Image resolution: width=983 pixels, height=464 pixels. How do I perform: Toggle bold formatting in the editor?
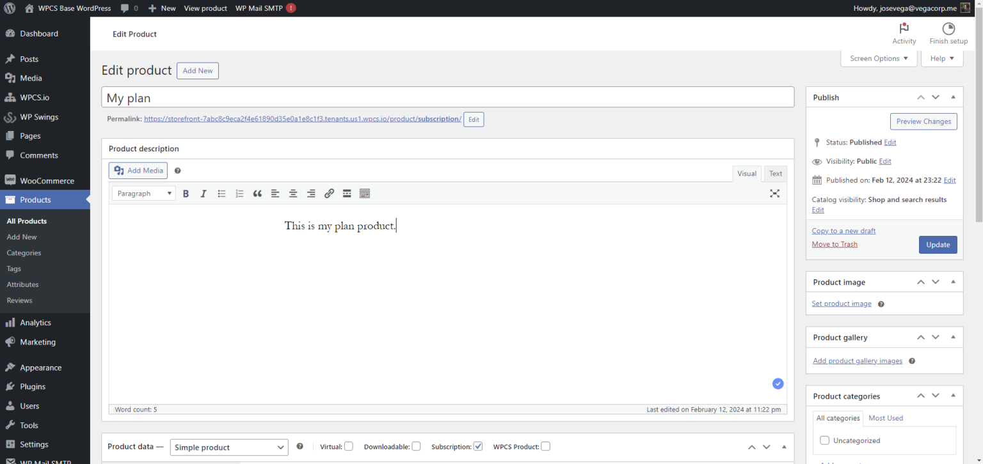(186, 193)
